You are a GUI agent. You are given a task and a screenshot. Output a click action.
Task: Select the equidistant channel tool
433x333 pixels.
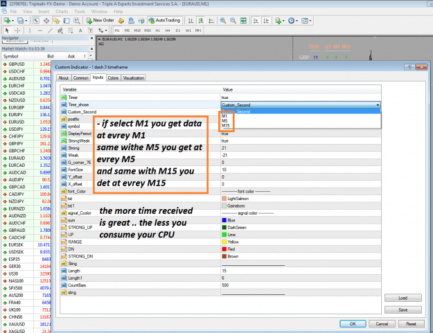[60, 30]
